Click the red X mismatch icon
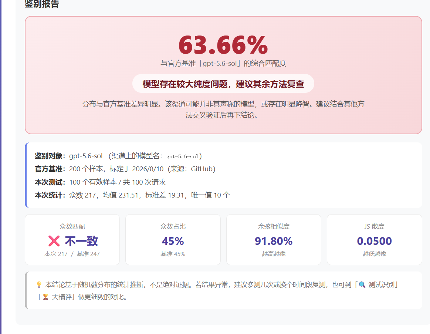The image size is (430, 334). point(54,241)
